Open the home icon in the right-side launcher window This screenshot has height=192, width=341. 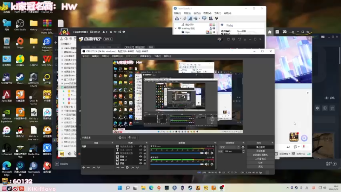pos(270,32)
